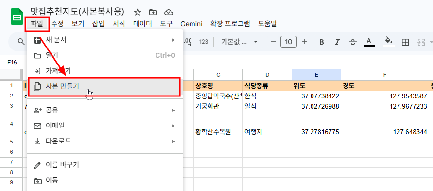
Task: Check cloud save status icon
Action: tap(169, 12)
